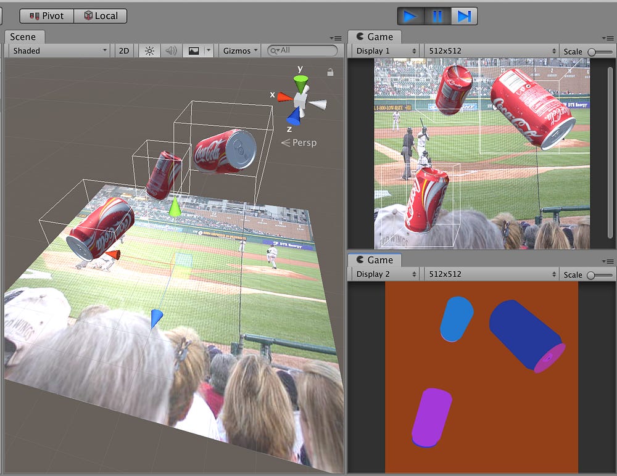Click the blue move handle arrow in Scene
617x476 pixels.
(156, 318)
